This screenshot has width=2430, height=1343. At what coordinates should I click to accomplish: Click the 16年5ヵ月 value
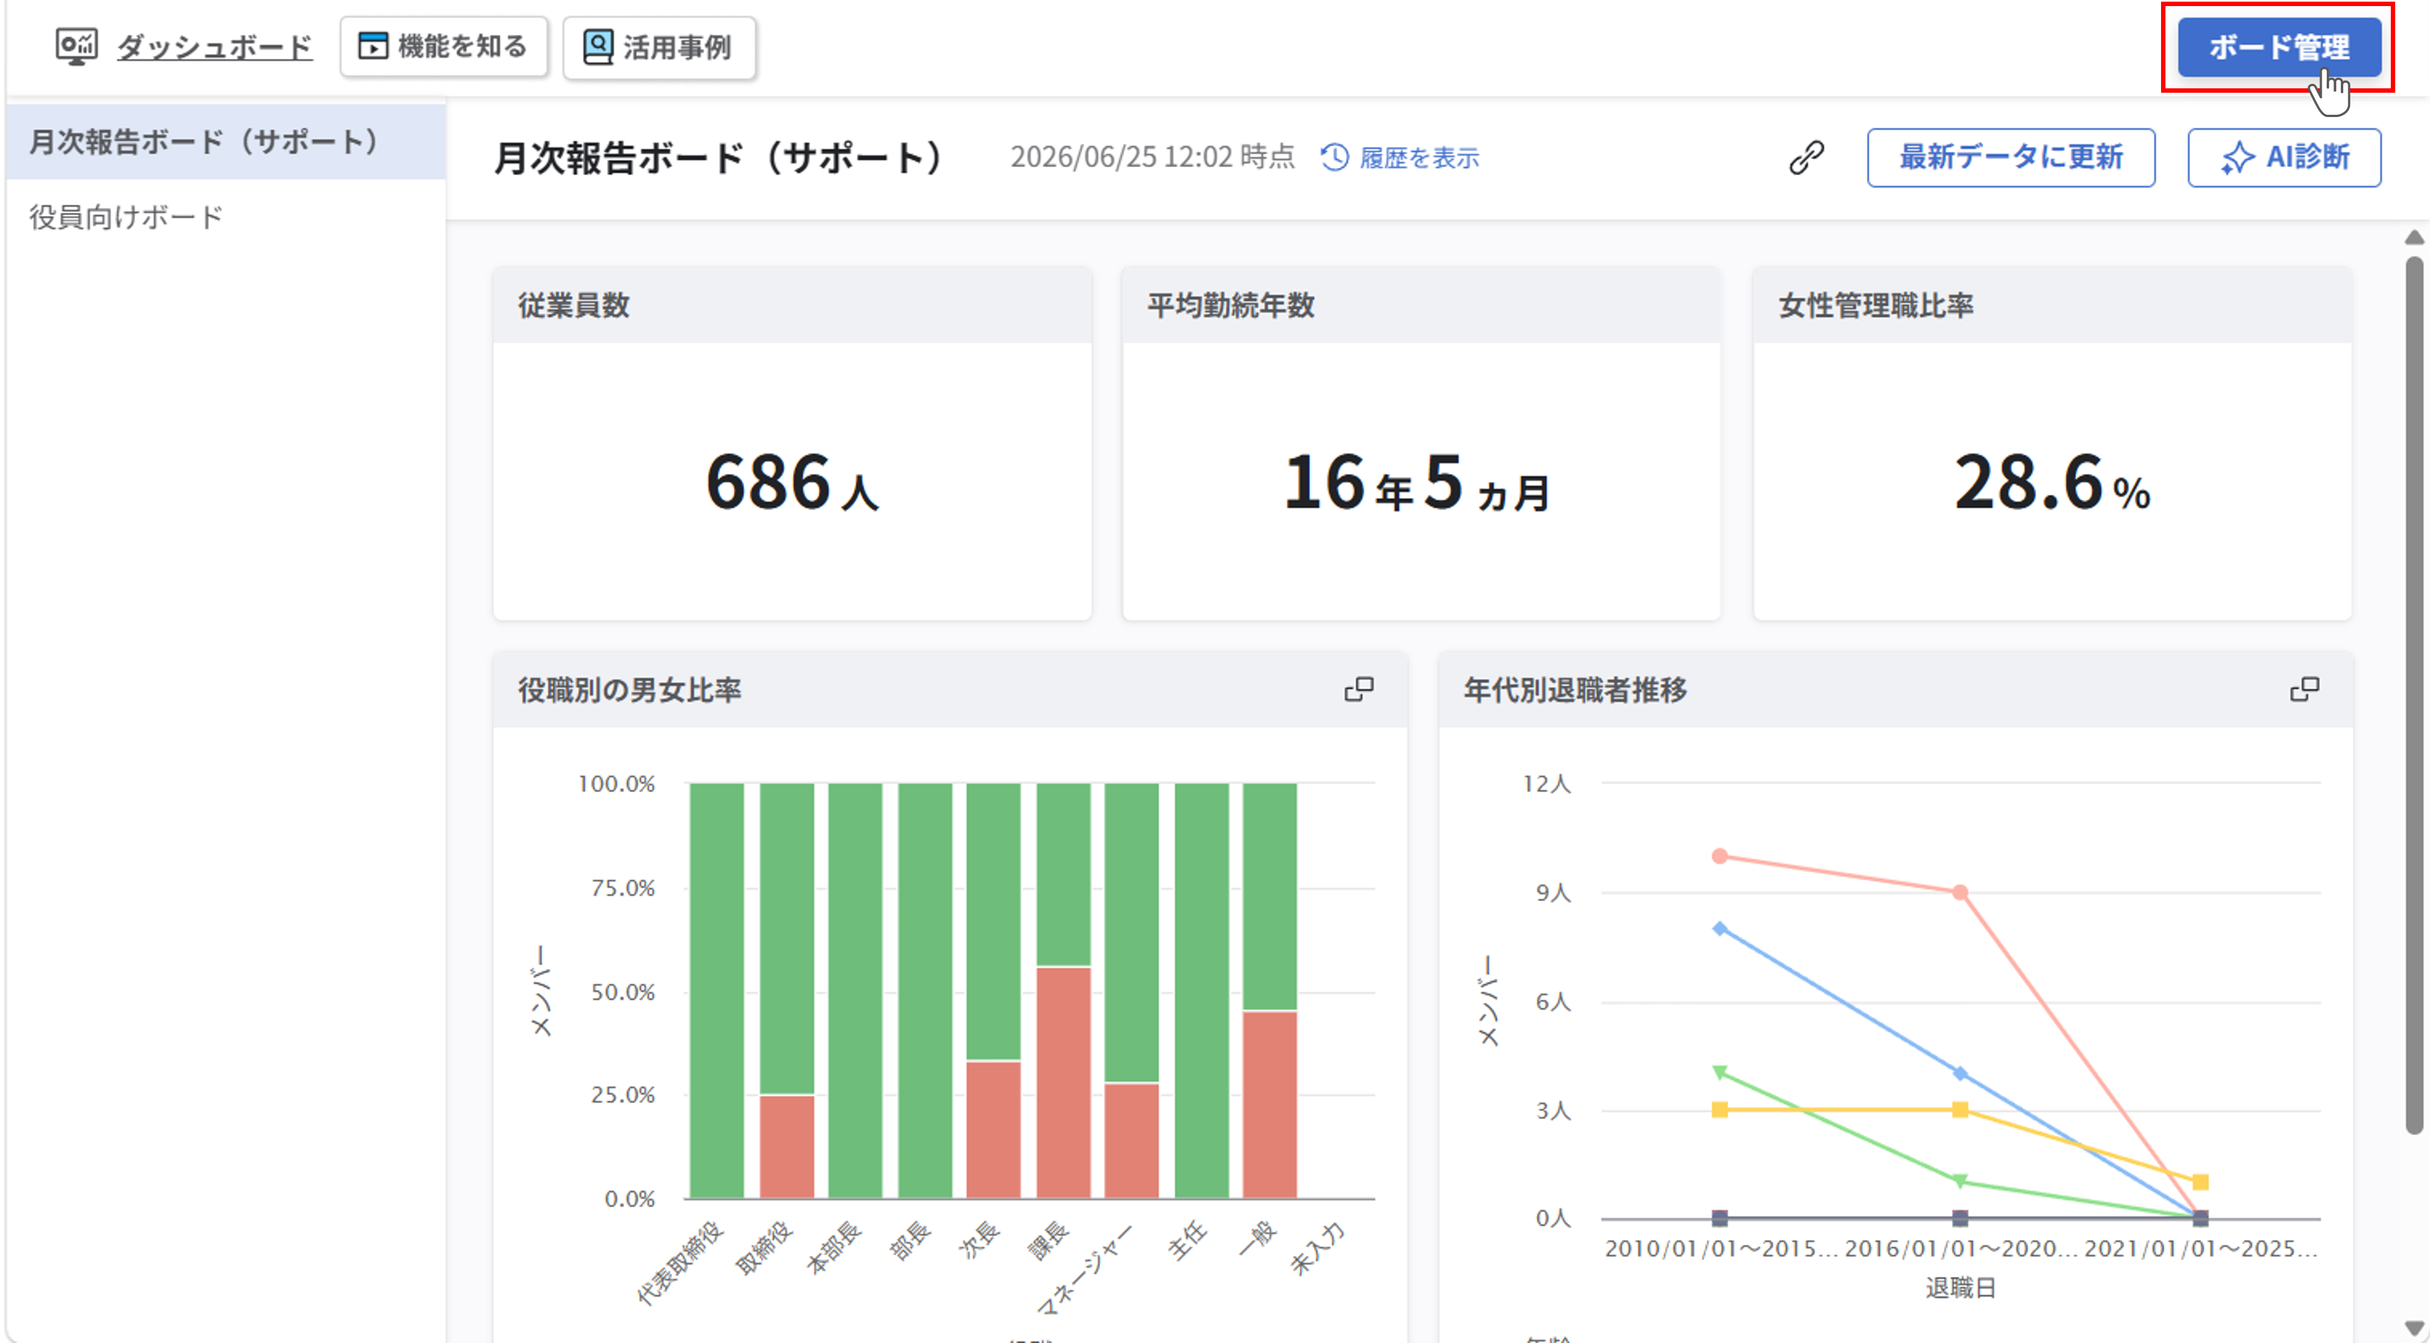tap(1417, 483)
